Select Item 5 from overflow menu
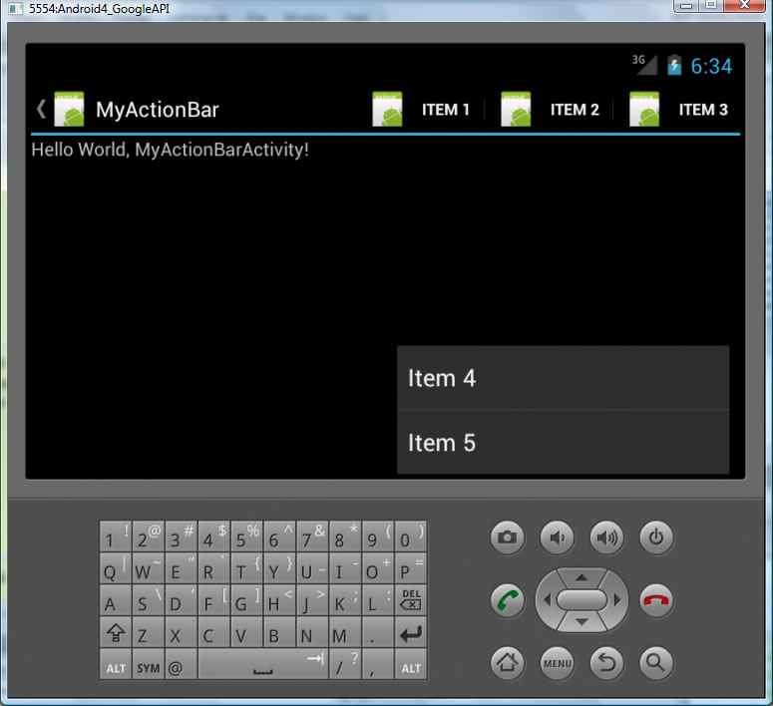Screen dimensions: 773x706 [x=563, y=443]
